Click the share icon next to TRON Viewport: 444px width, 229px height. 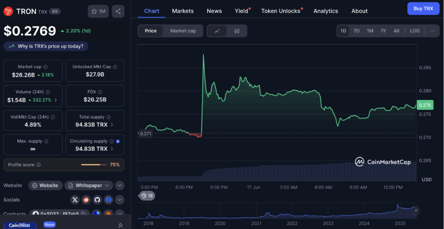coord(118,11)
